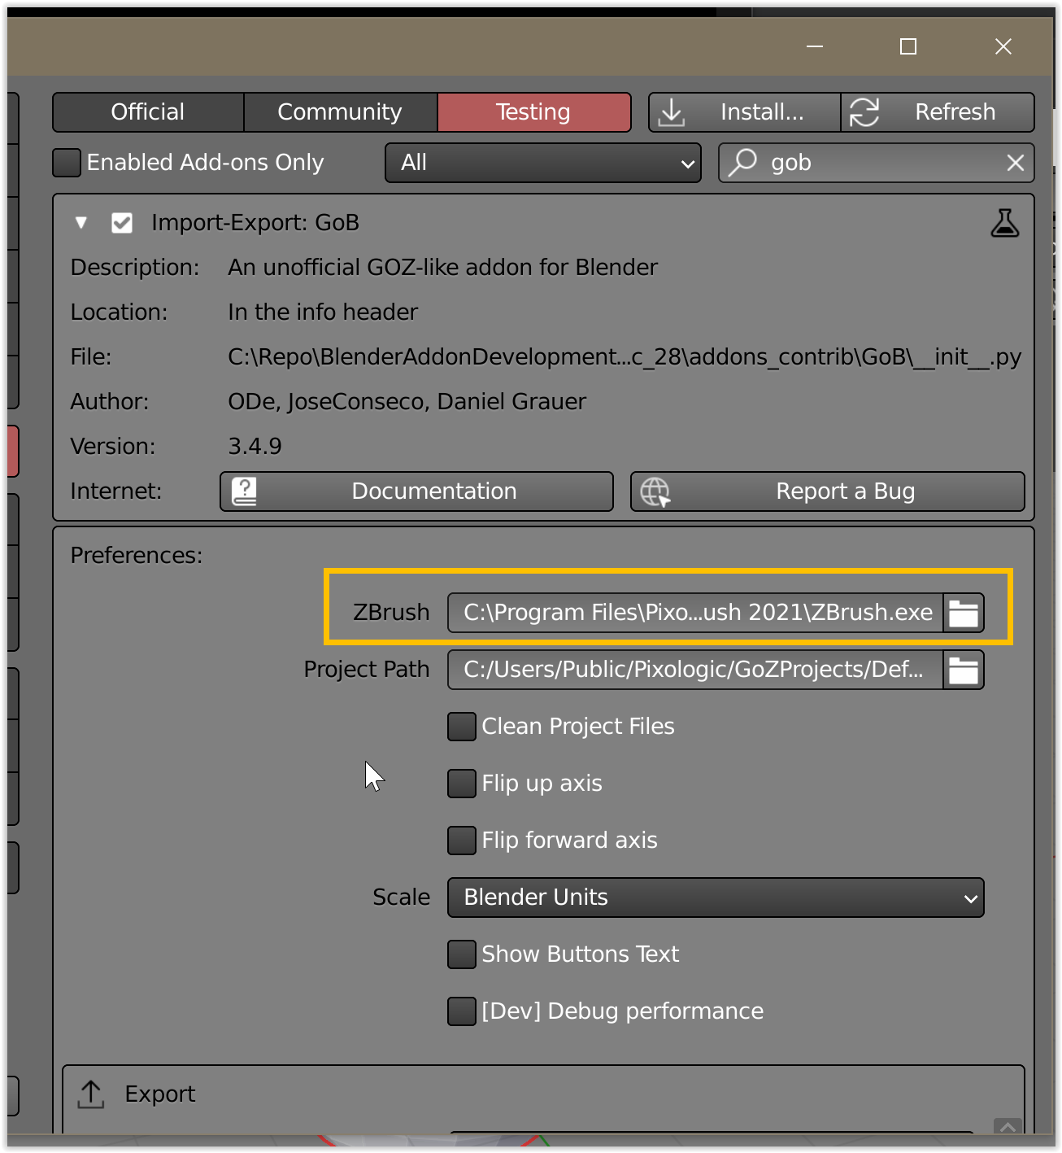Click the magnifier search icon
Viewport: 1062px width, 1153px height.
coord(742,163)
